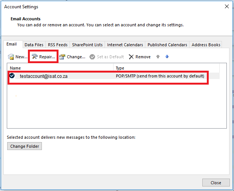Click default account checkmark icon beside testaccount

(x=12, y=76)
